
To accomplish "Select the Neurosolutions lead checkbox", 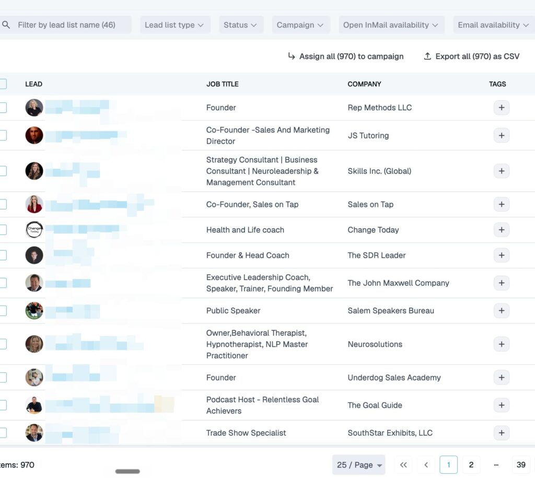I will click(x=3, y=344).
